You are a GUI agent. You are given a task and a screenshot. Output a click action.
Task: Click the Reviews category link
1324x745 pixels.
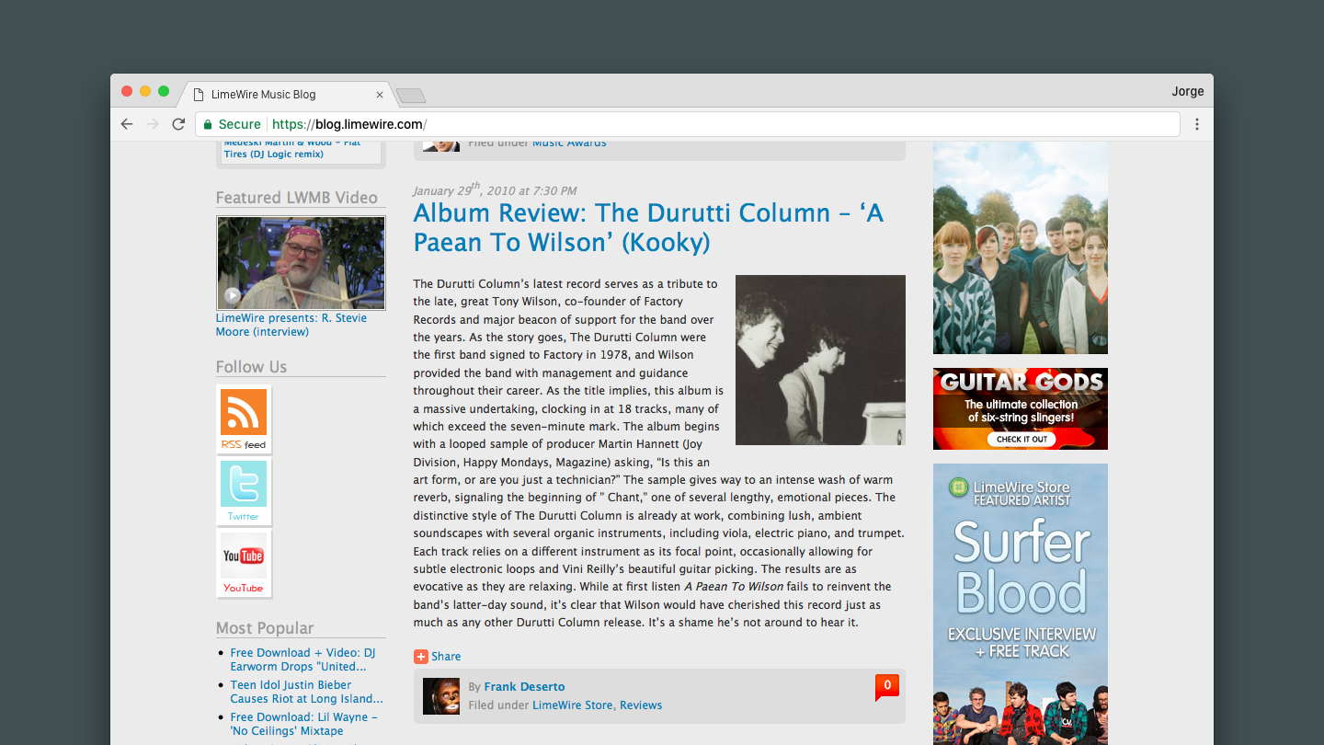click(x=641, y=705)
